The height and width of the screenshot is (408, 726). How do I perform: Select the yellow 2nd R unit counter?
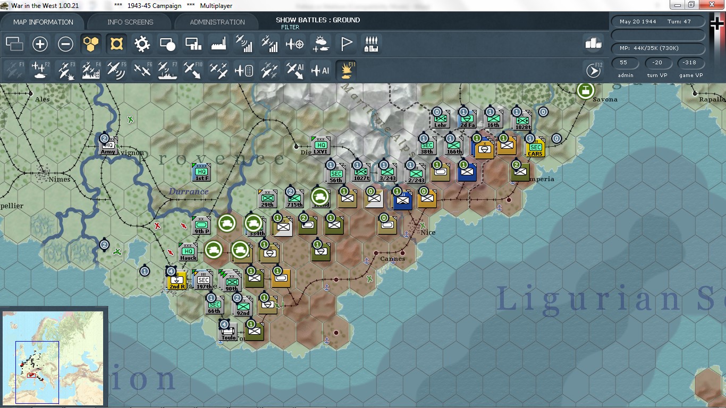[177, 280]
